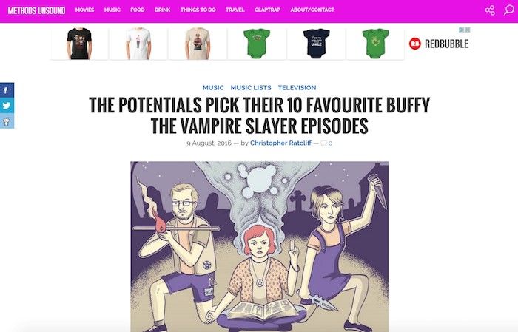This screenshot has width=518, height=332.
Task: Click the share icon in header
Action: pyautogui.click(x=490, y=10)
